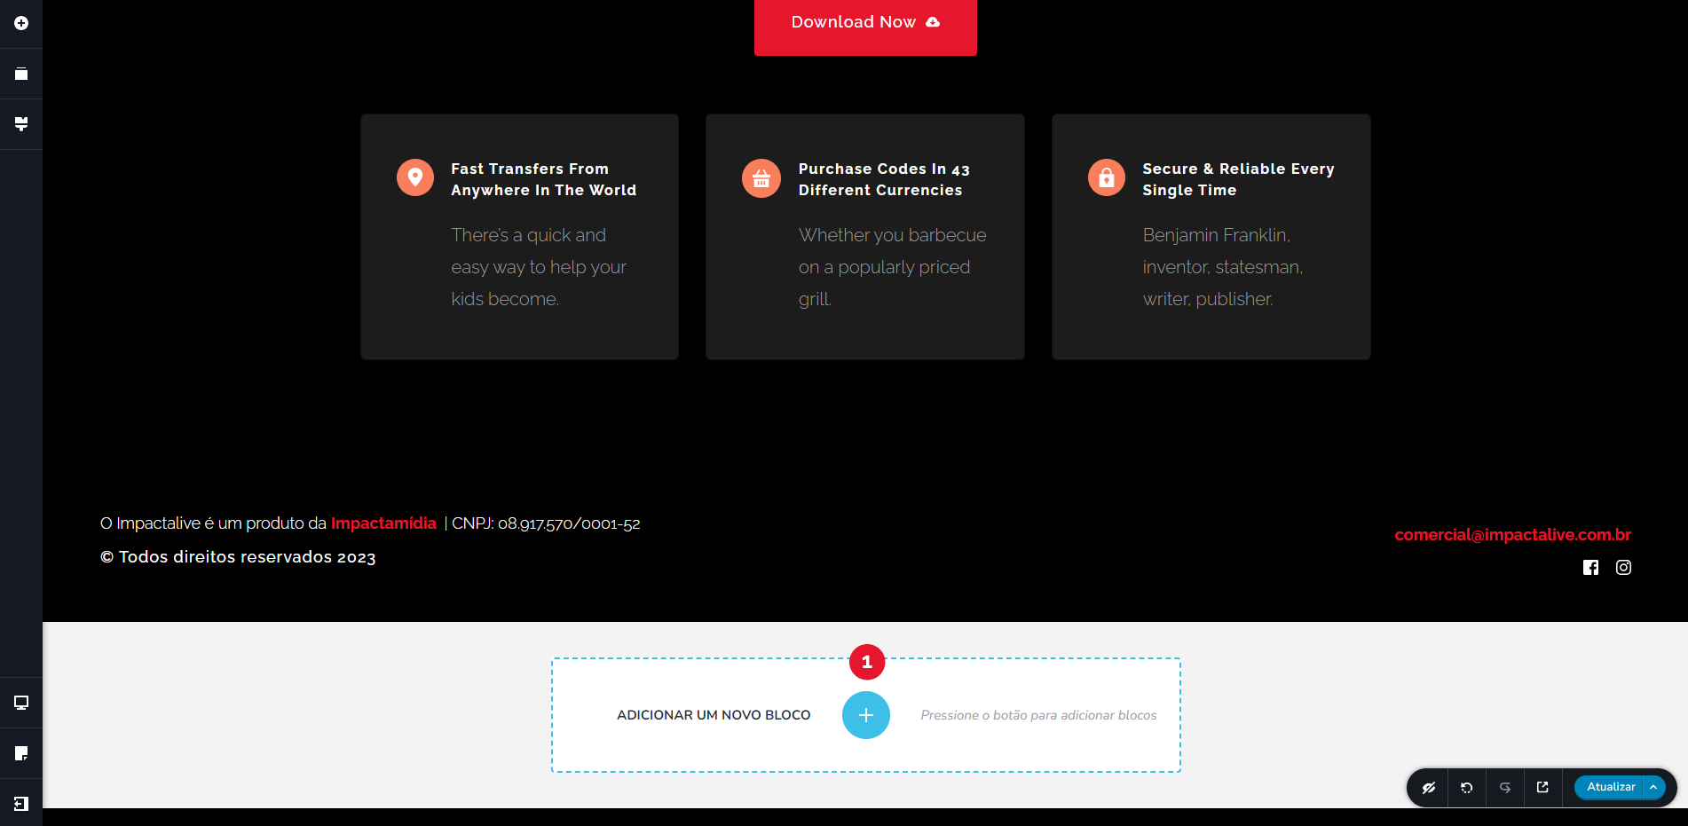The height and width of the screenshot is (826, 1688).
Task: Open the desktop device preview icon
Action: [x=21, y=703]
